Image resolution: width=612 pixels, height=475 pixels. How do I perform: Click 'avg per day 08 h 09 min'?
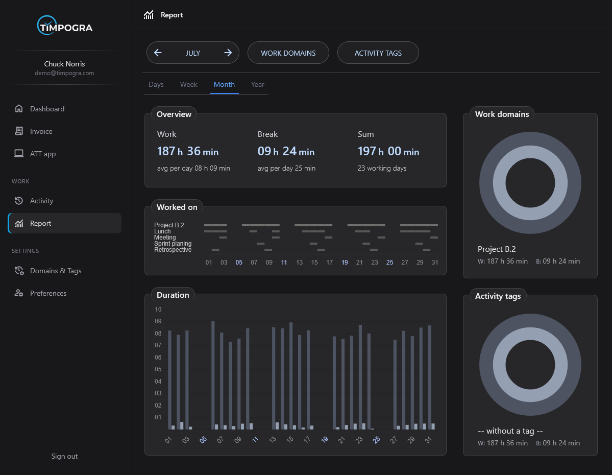[193, 169]
